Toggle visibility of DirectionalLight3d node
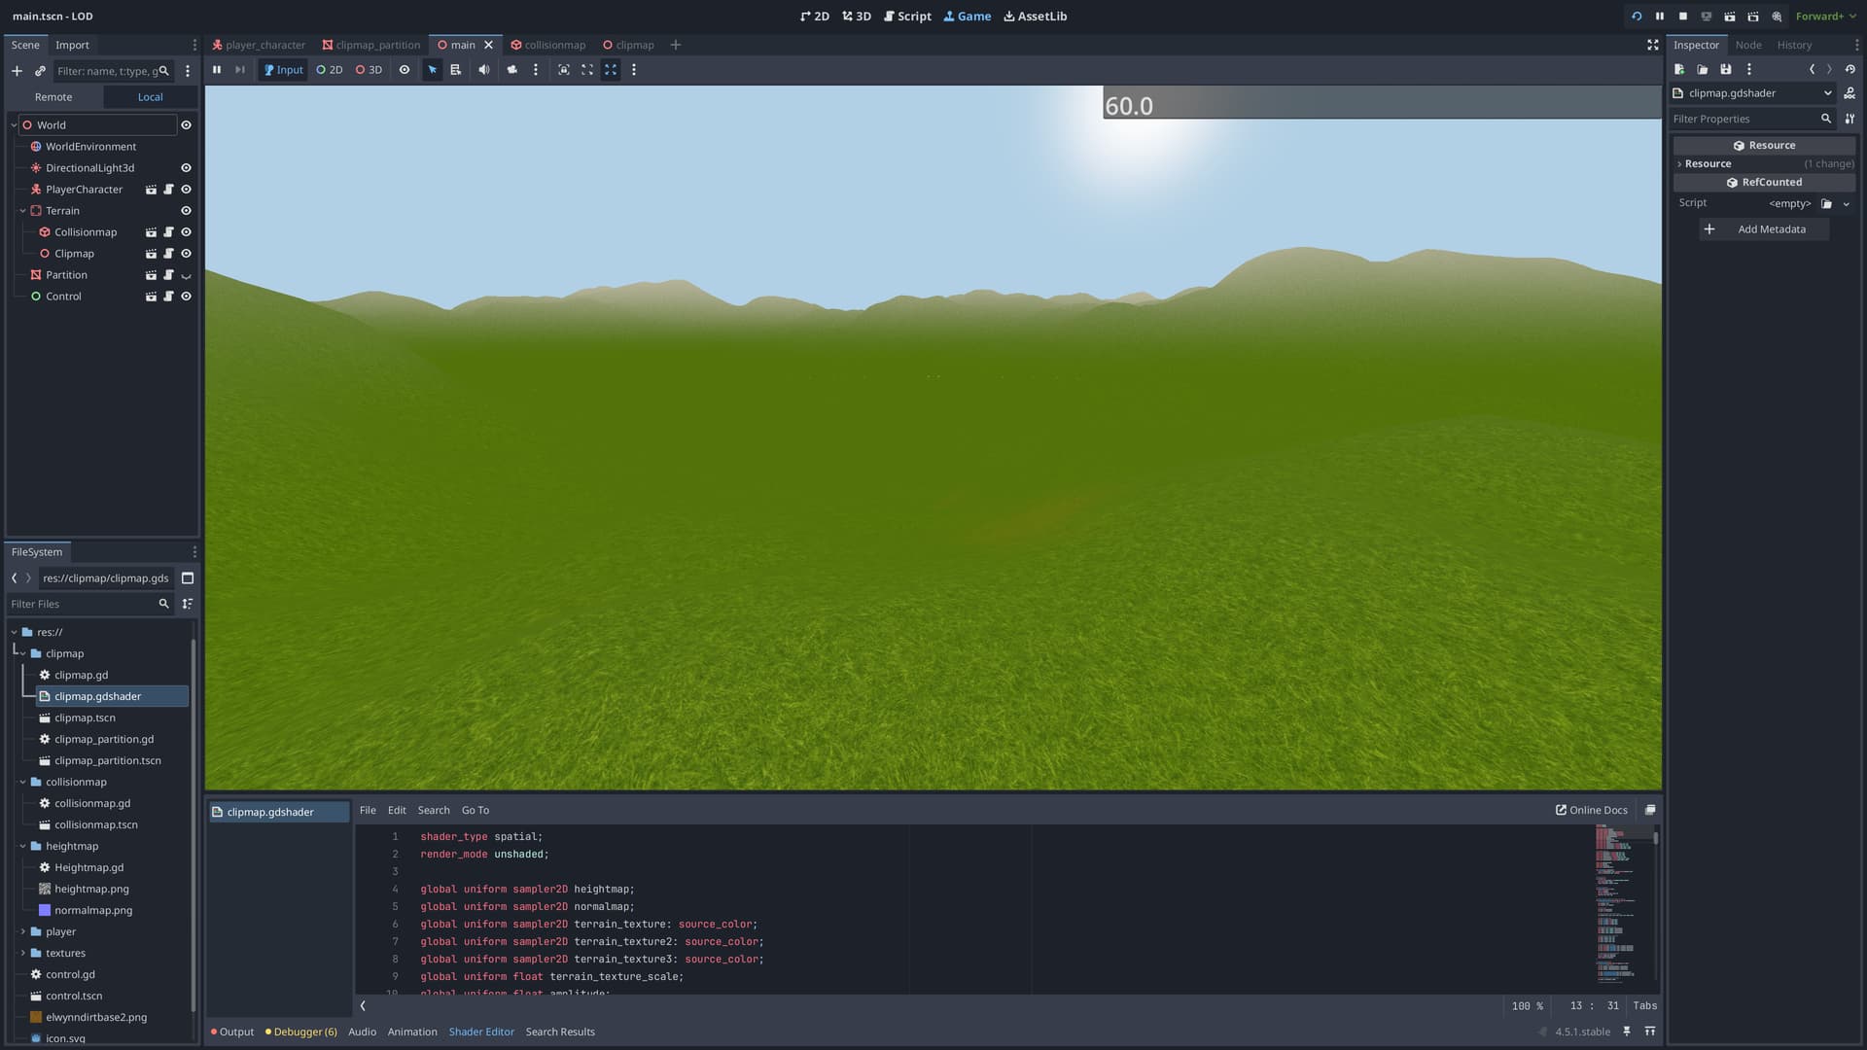Screen dimensions: 1867x1050 point(186,168)
